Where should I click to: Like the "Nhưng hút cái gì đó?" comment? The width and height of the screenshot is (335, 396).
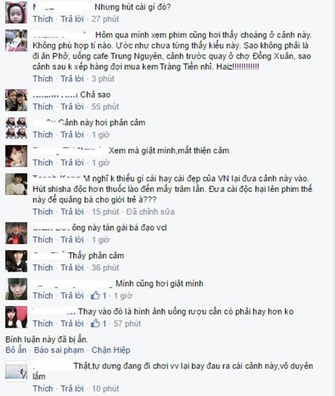point(43,19)
